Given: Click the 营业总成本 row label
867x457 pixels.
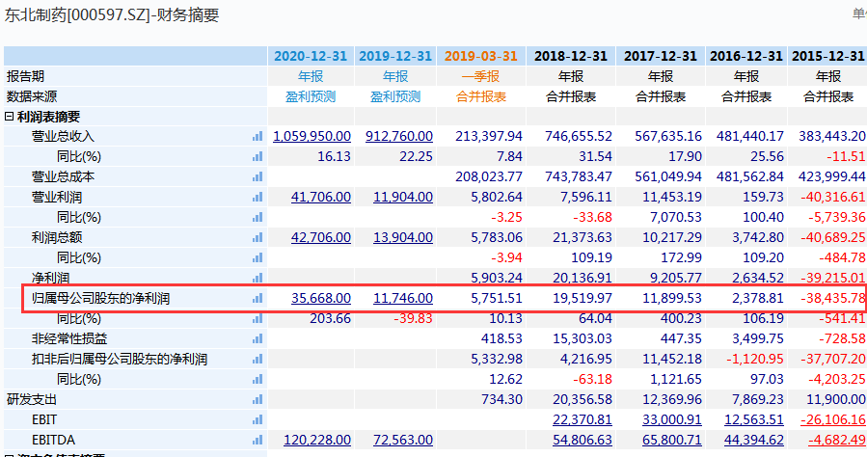Looking at the screenshot, I should tap(63, 176).
